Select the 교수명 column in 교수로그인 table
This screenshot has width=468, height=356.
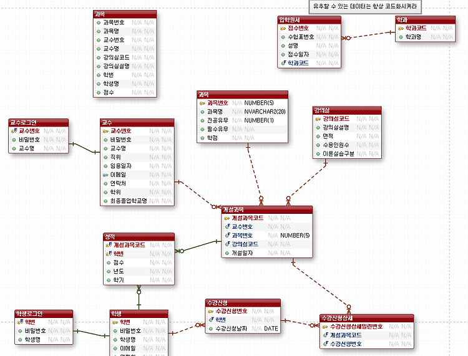coord(39,148)
